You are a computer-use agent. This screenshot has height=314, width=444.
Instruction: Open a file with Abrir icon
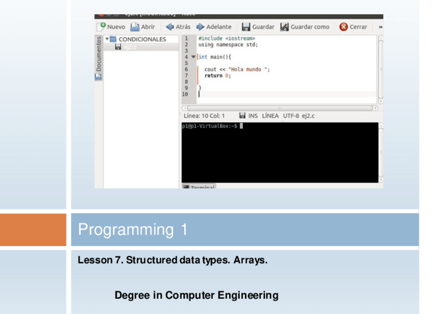point(135,27)
